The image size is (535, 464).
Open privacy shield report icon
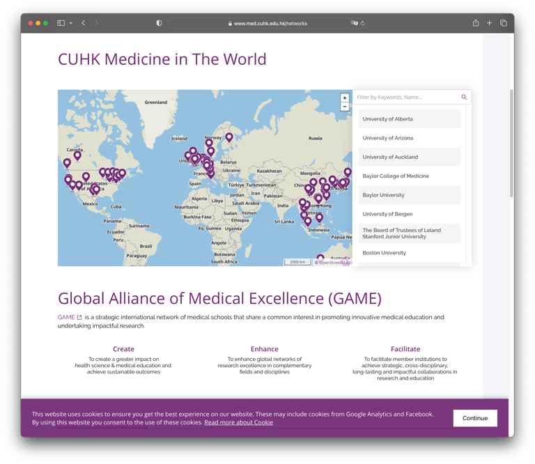[x=159, y=23]
